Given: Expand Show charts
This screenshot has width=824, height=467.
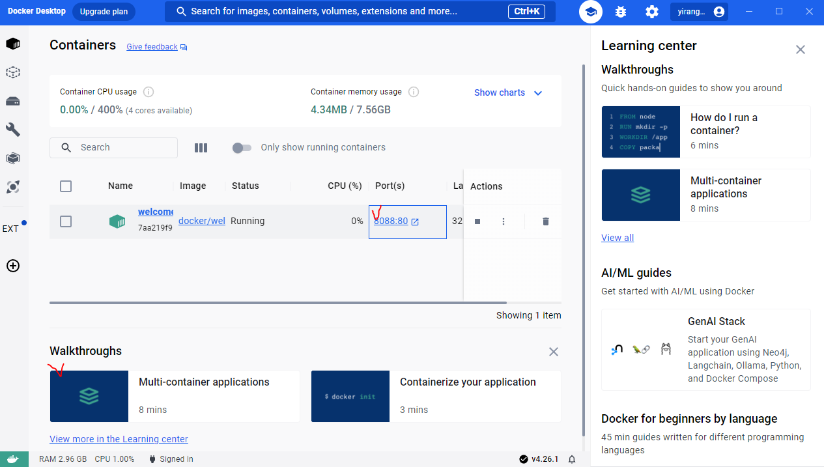Looking at the screenshot, I should click(x=508, y=92).
